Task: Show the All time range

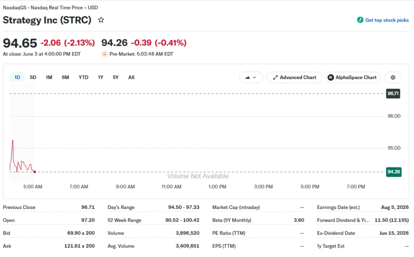Action: 131,77
